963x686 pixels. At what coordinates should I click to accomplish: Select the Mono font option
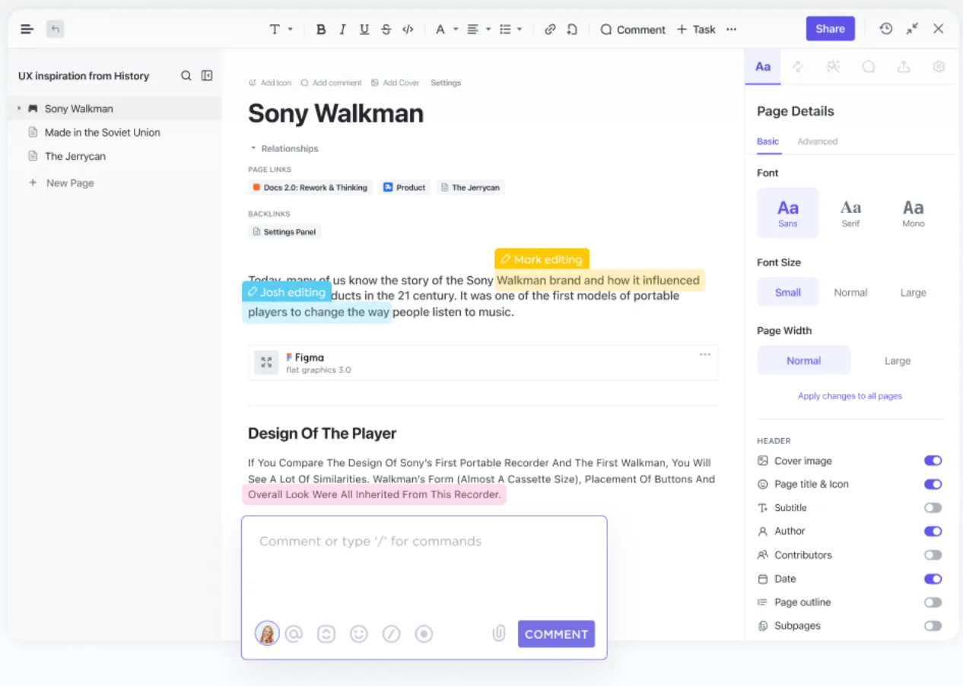914,213
